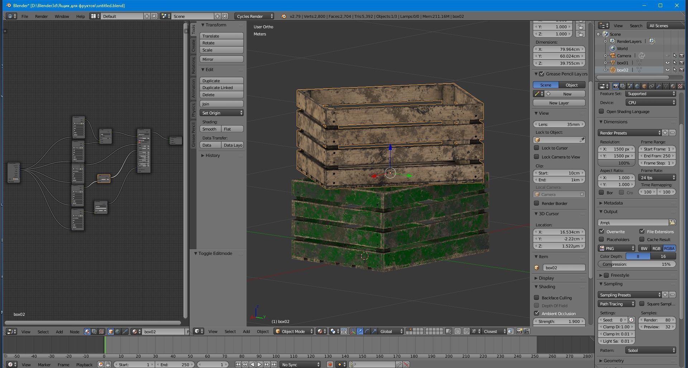688x368 pixels.
Task: Open Texture properties tab checker icon
Action: (680, 86)
